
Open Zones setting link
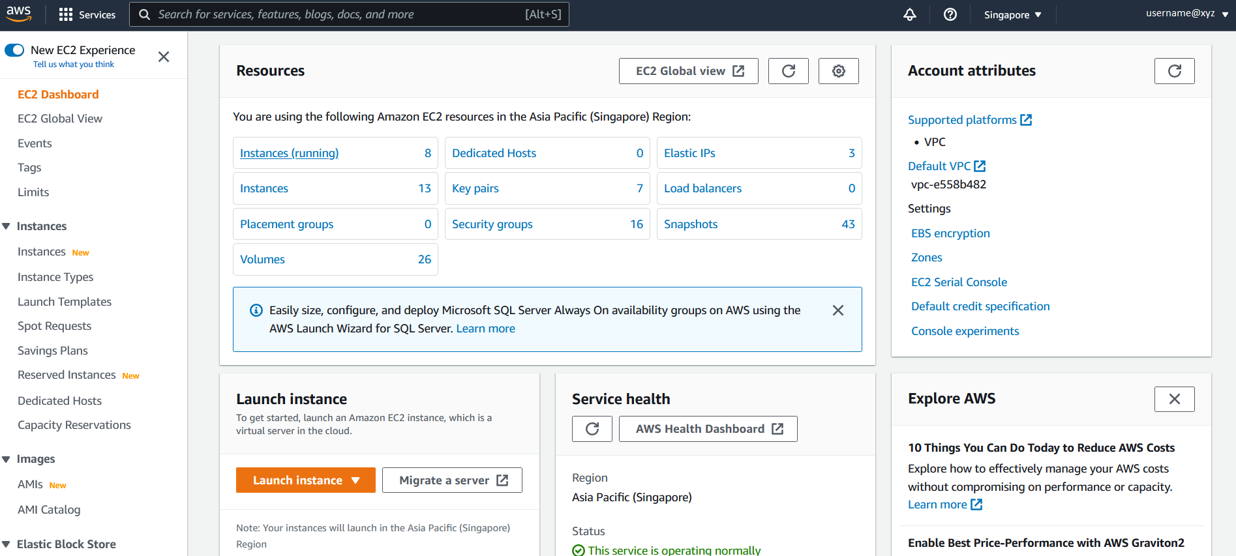(x=926, y=257)
